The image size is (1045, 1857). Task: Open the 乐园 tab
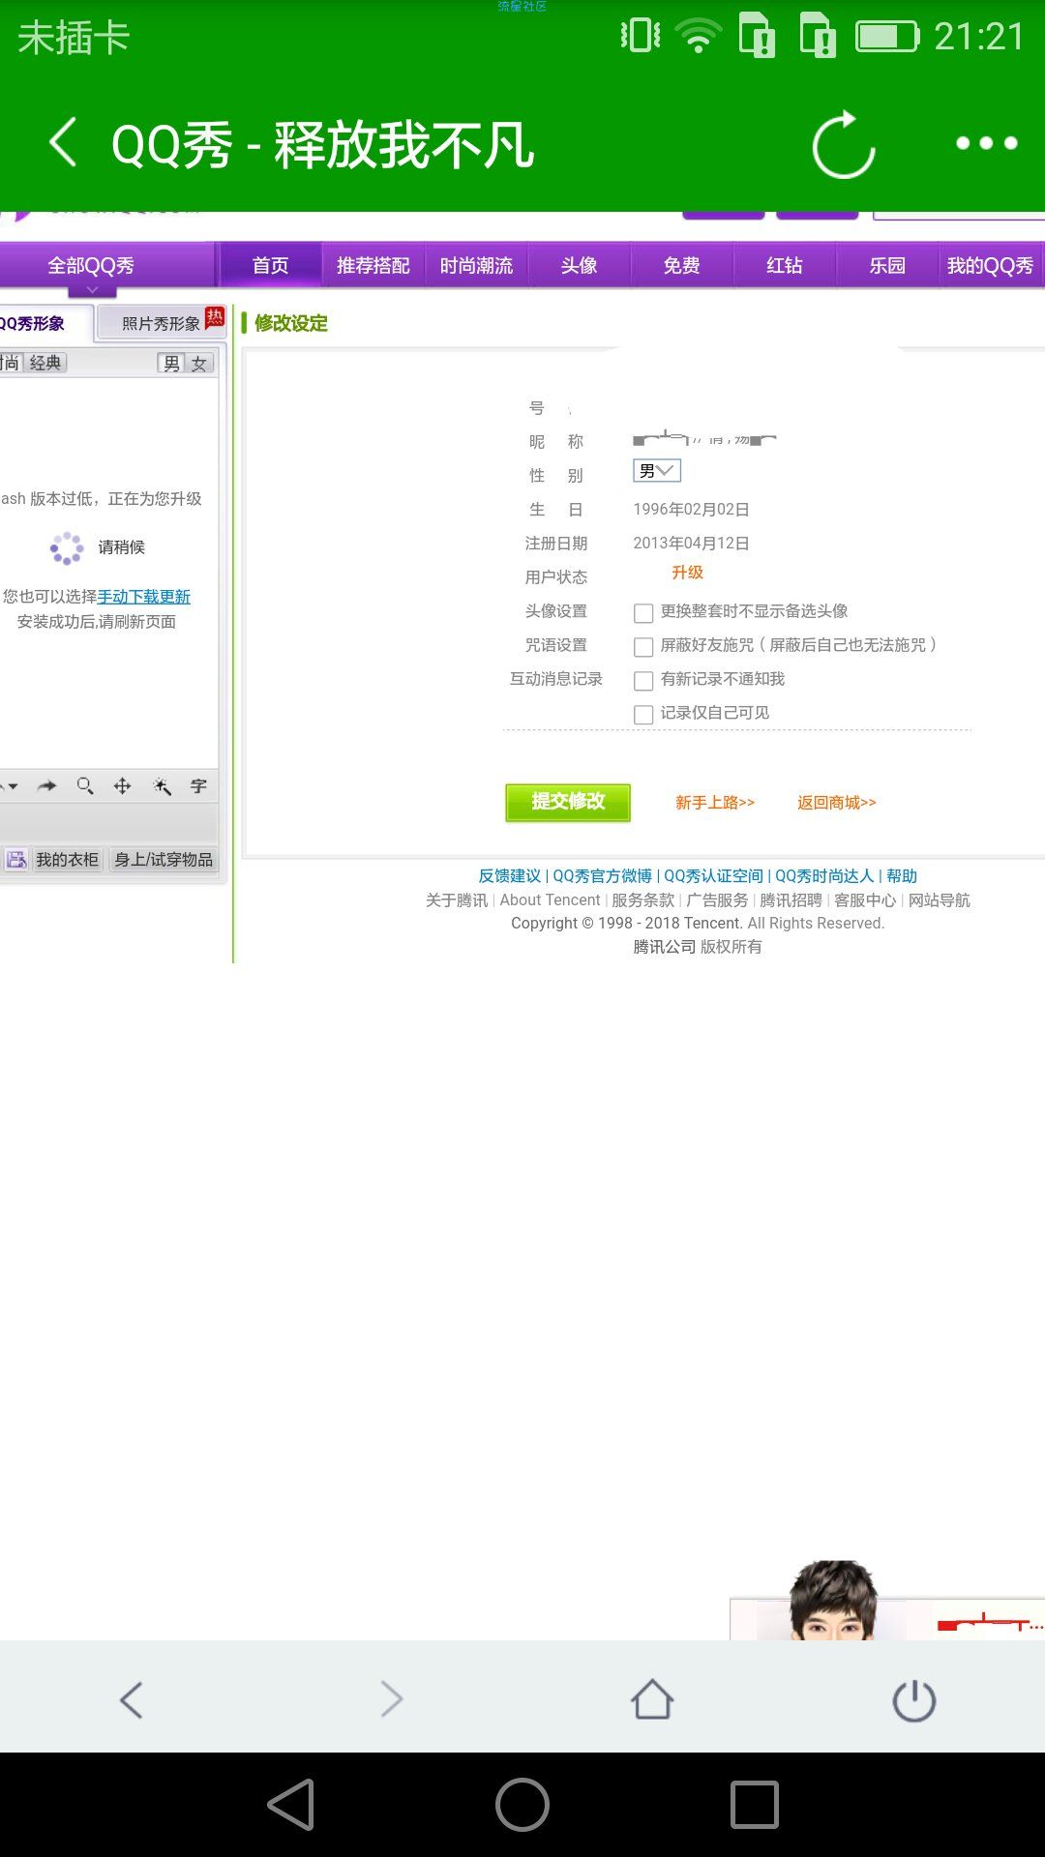pos(887,265)
